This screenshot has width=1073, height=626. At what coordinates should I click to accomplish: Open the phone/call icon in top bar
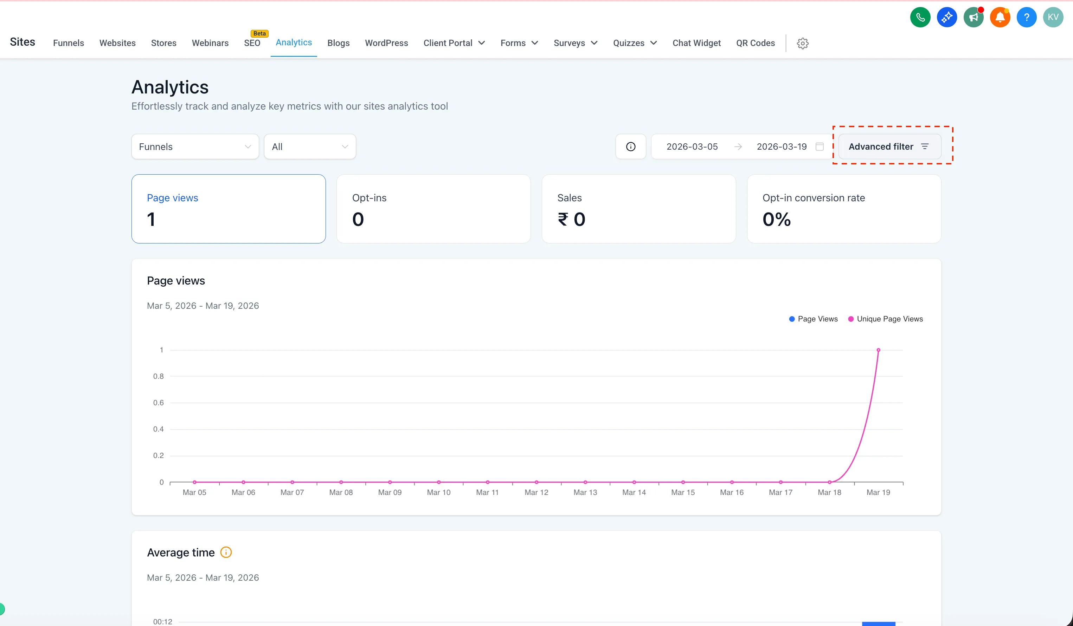click(x=920, y=17)
